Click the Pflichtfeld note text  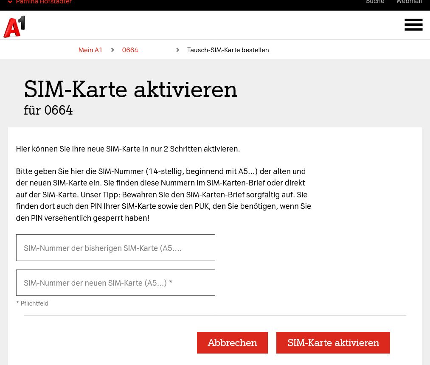pos(32,303)
